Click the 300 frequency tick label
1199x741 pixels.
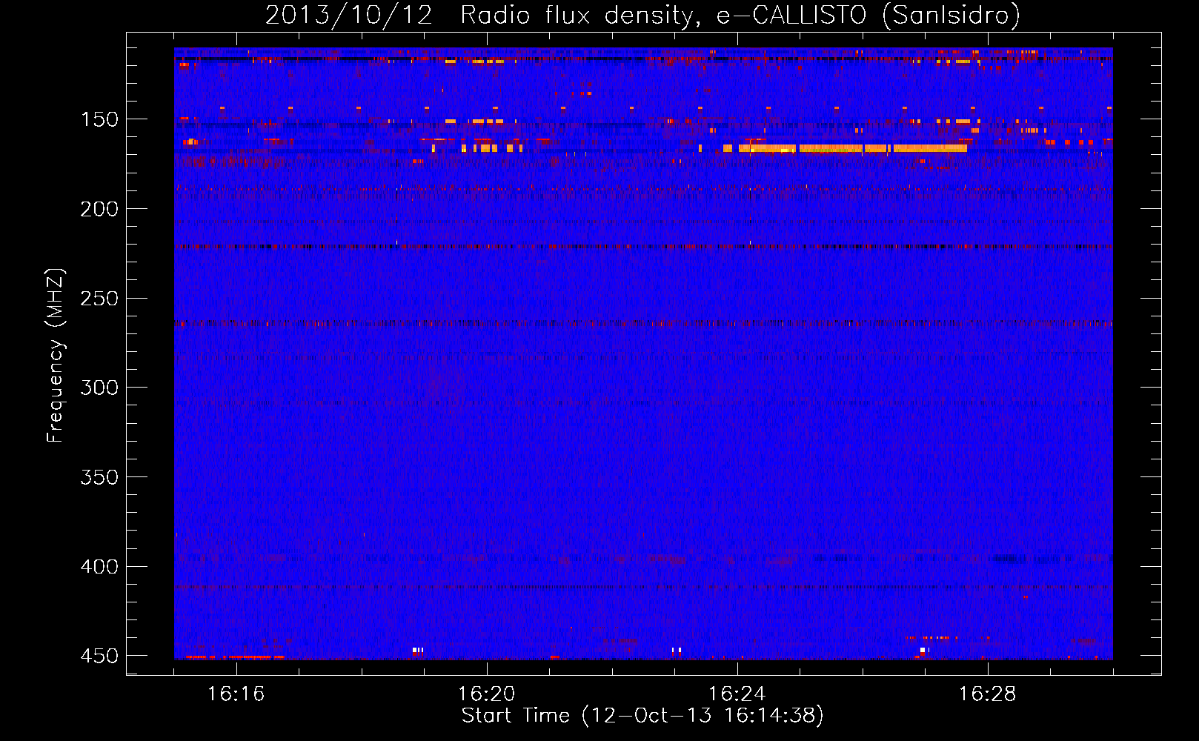pyautogui.click(x=99, y=388)
